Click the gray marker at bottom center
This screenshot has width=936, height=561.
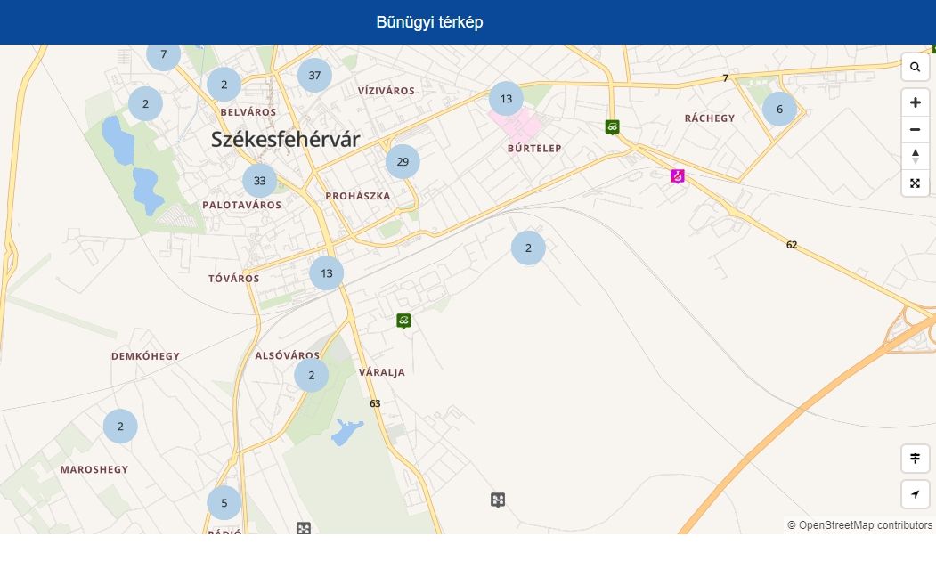coord(498,500)
